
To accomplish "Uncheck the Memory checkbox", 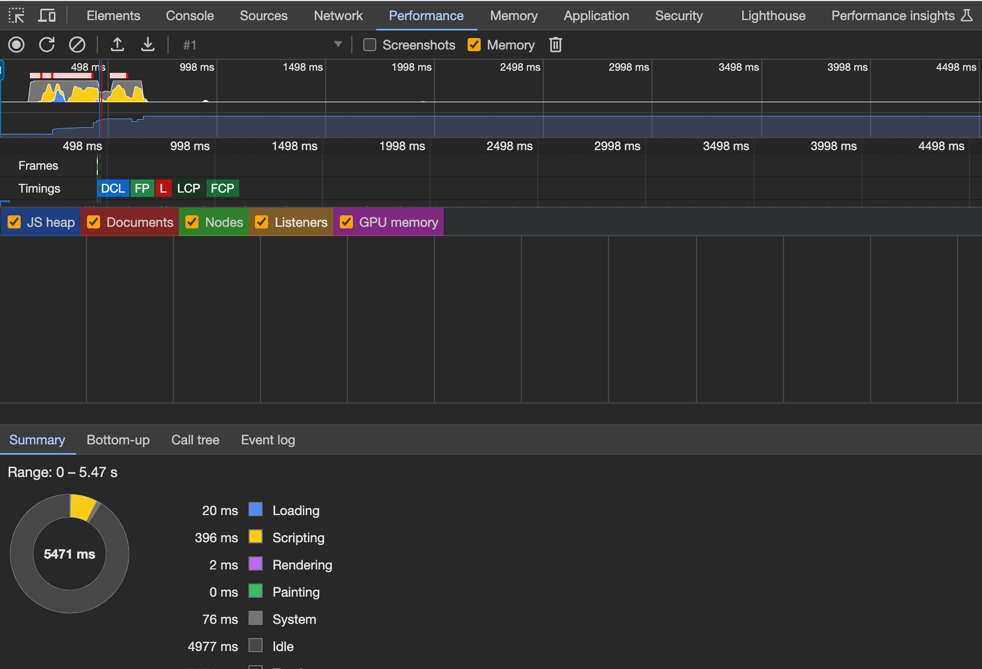I will [474, 45].
